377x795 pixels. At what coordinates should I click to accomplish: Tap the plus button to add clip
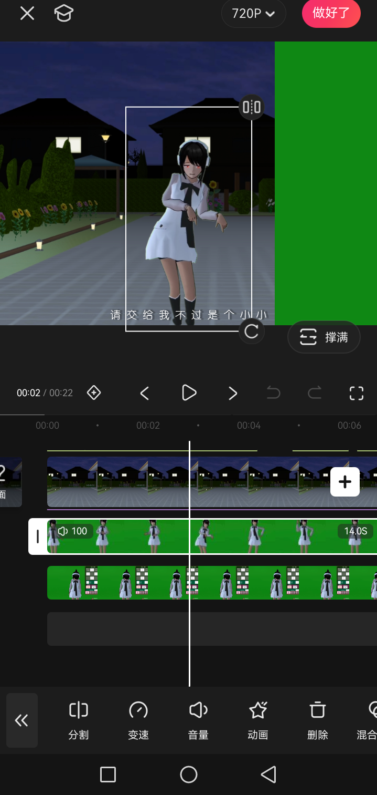pyautogui.click(x=345, y=482)
